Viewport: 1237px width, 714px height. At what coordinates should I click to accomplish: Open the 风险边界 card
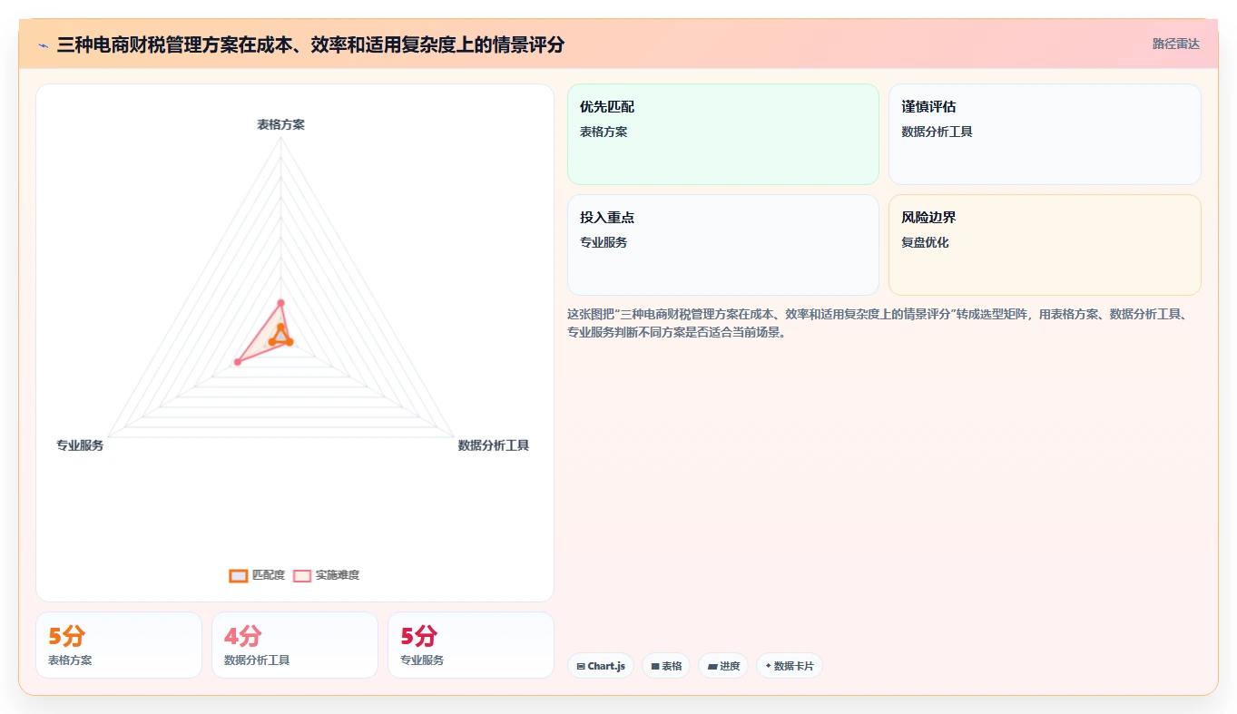[x=1045, y=245]
